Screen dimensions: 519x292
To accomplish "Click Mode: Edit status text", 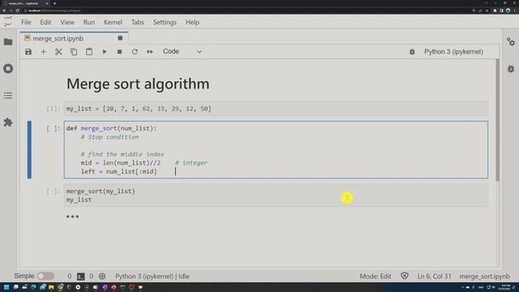I will pyautogui.click(x=375, y=276).
